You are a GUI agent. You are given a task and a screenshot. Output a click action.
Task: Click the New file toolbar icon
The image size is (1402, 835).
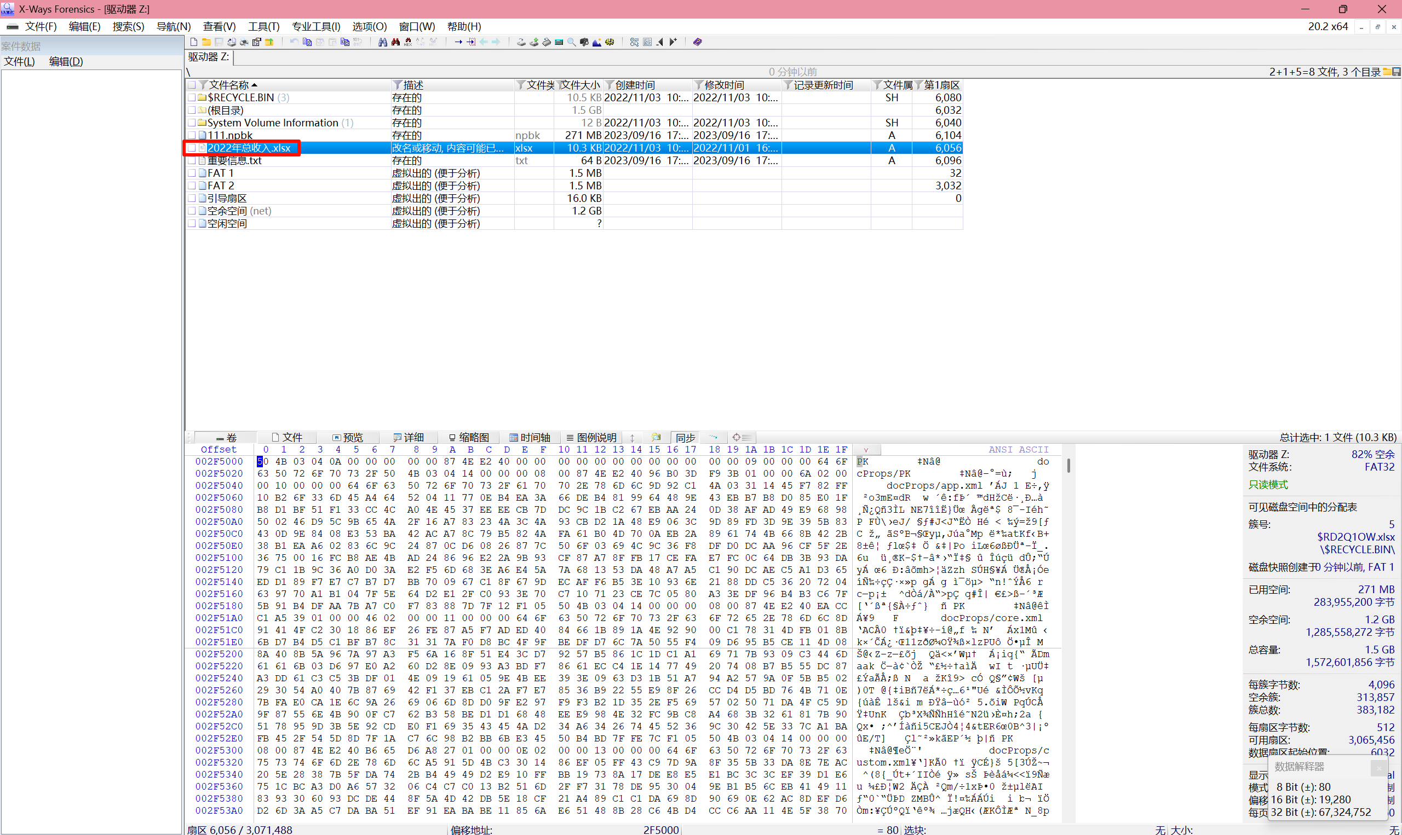(x=194, y=42)
